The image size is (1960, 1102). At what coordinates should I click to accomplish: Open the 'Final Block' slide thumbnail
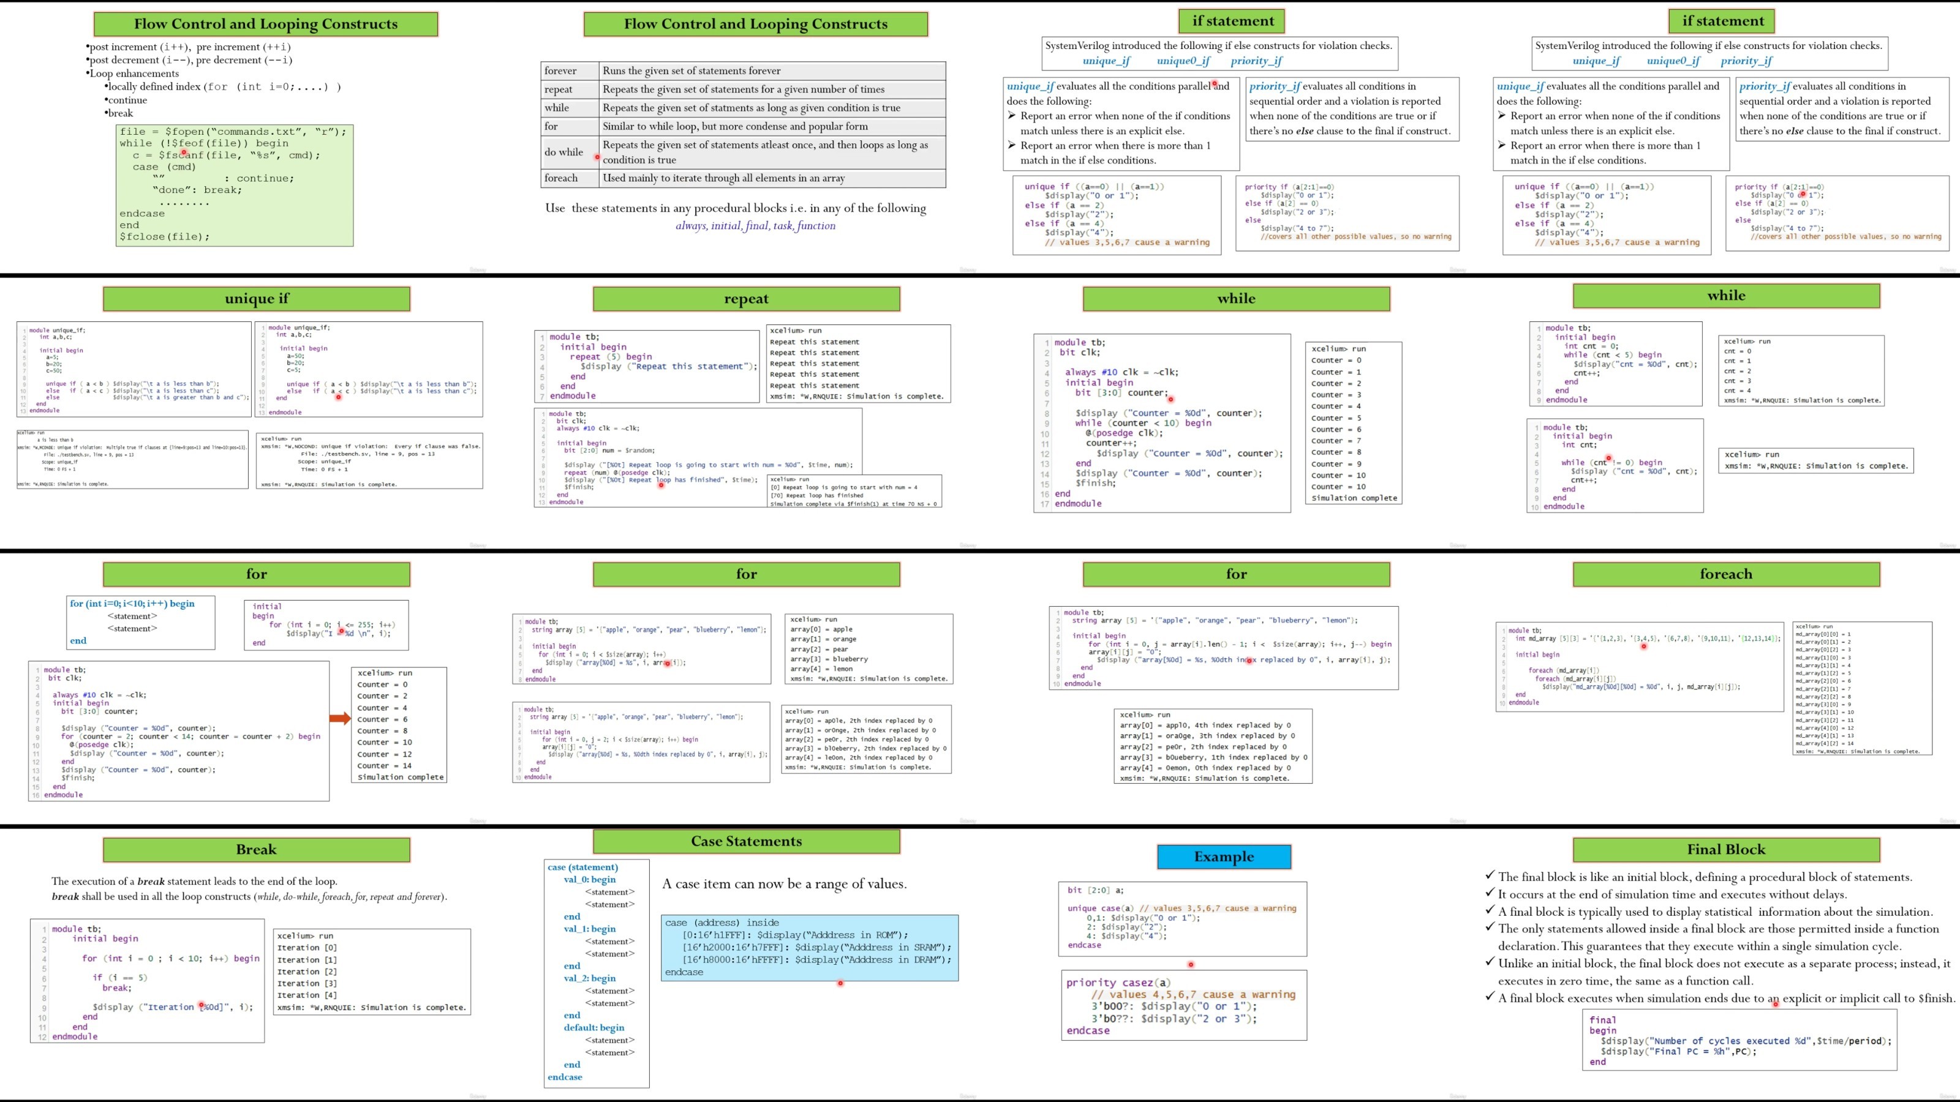point(1715,964)
